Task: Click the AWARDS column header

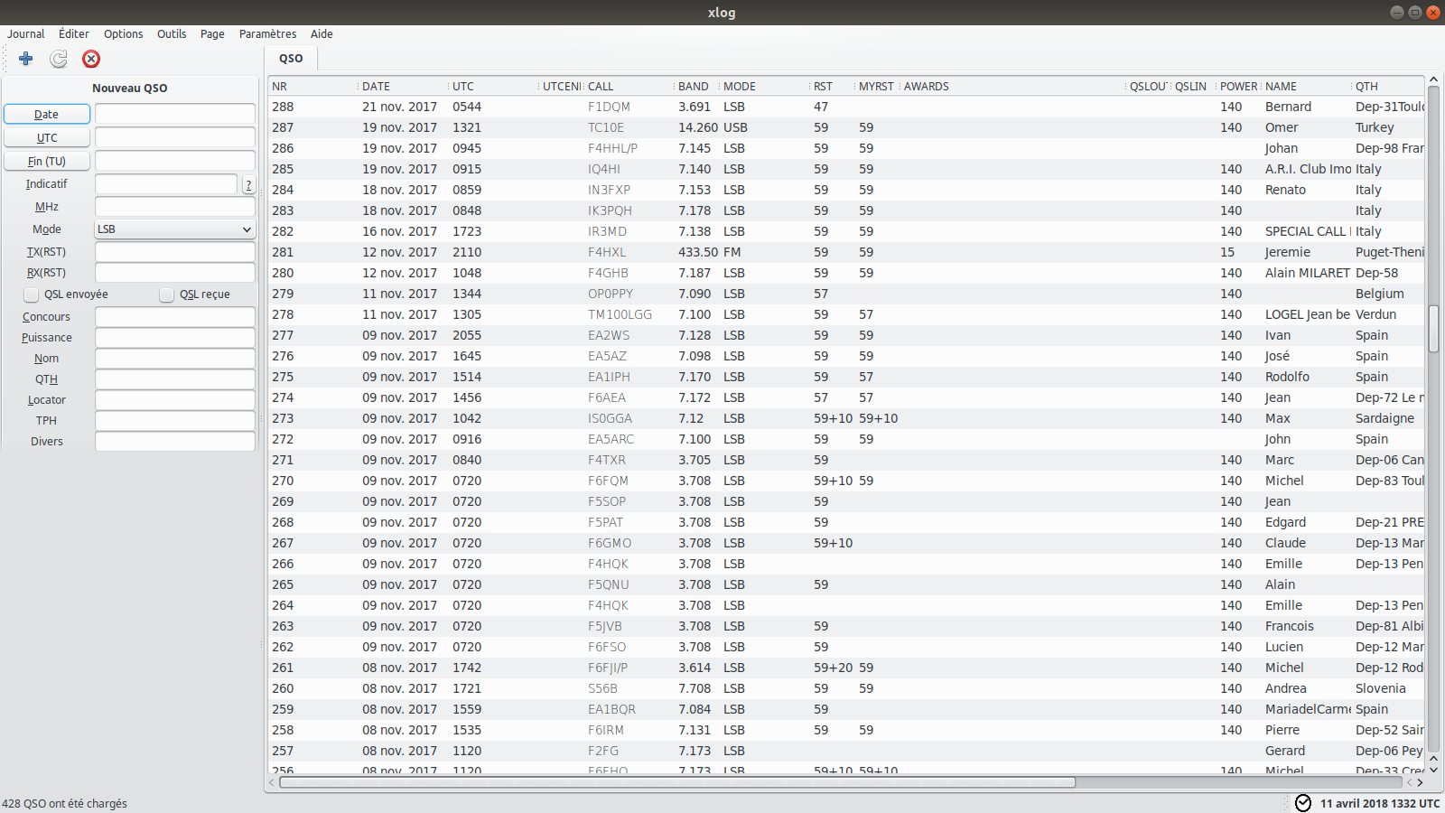Action: [1013, 87]
